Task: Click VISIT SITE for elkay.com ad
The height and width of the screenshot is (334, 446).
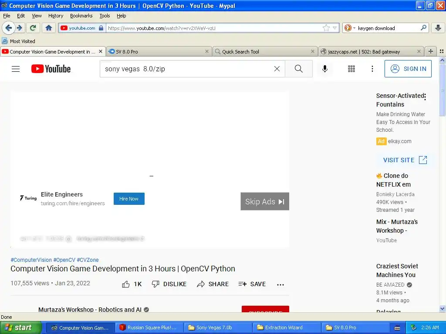Action: 405,160
